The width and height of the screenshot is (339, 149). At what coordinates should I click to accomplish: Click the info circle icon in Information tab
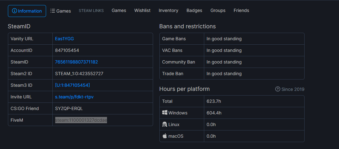(x=15, y=11)
